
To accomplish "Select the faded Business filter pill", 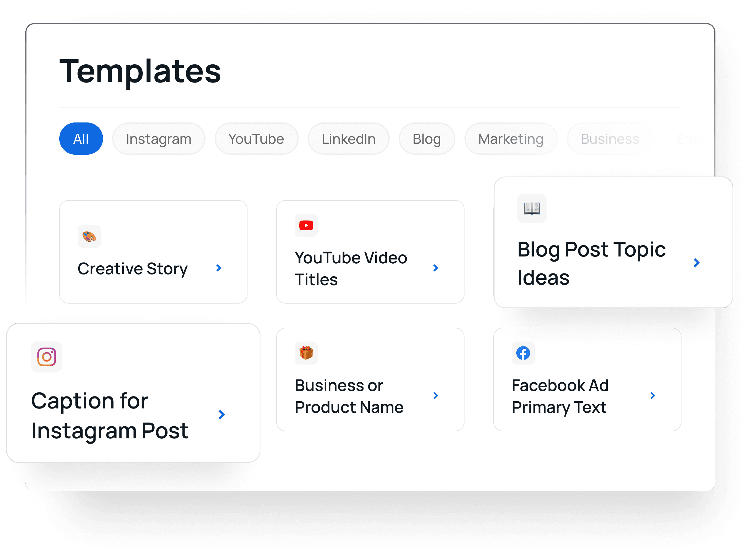I will pos(610,139).
